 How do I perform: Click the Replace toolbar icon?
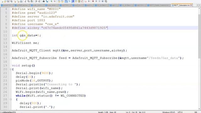coord(47,1)
